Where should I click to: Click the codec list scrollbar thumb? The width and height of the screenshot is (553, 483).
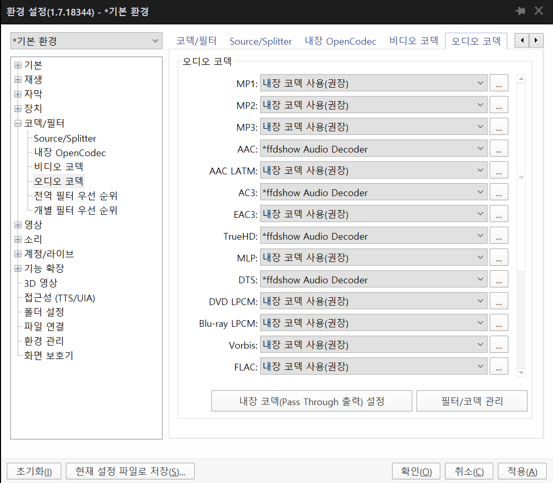pyautogui.click(x=521, y=177)
